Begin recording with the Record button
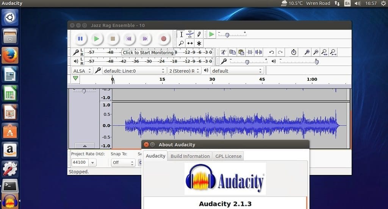 [x=163, y=39]
